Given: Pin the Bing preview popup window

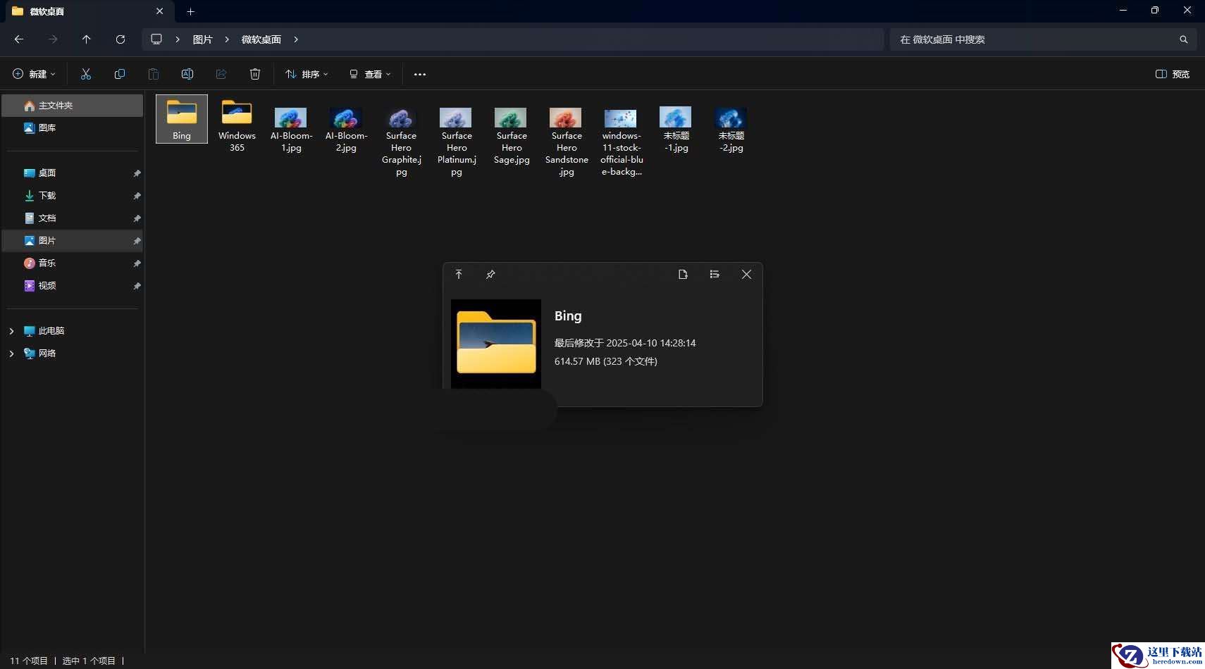Looking at the screenshot, I should click(x=490, y=275).
